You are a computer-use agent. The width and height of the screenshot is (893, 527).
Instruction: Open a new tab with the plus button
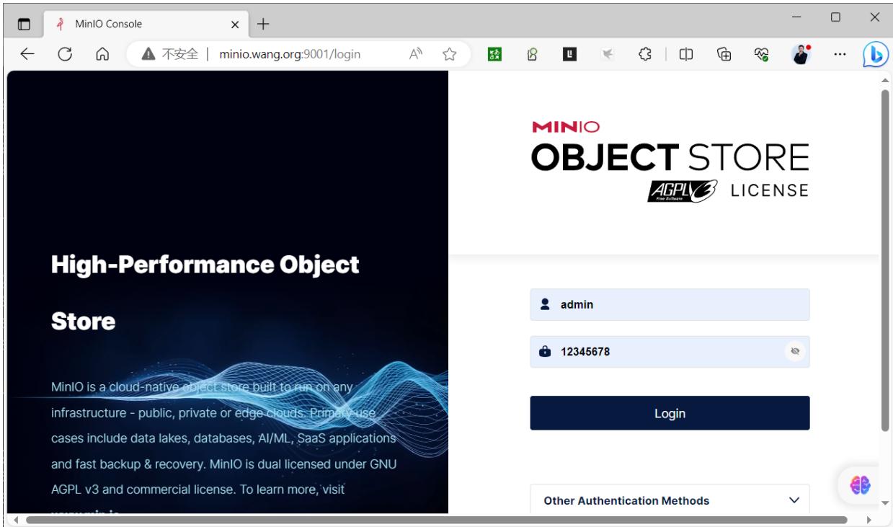coord(262,23)
